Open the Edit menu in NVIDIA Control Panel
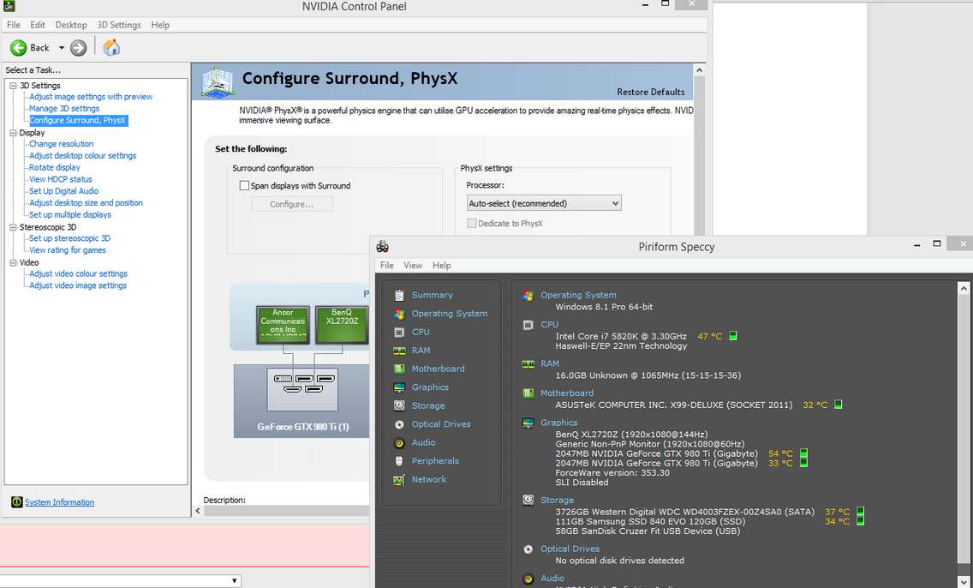Viewport: 973px width, 588px height. (38, 25)
